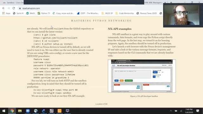Click the NX-API examples heading

click(120, 29)
